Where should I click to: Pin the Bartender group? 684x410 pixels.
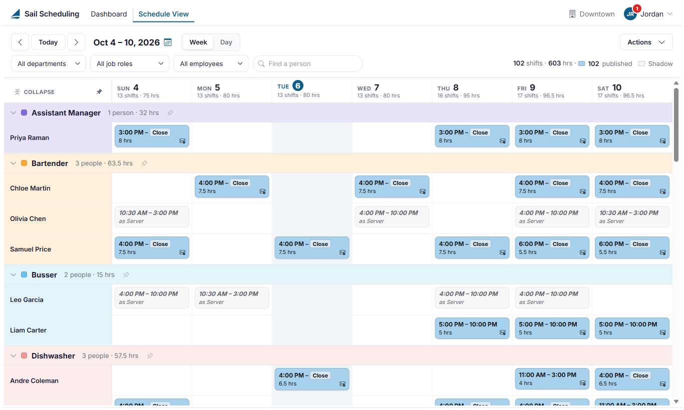(x=144, y=163)
